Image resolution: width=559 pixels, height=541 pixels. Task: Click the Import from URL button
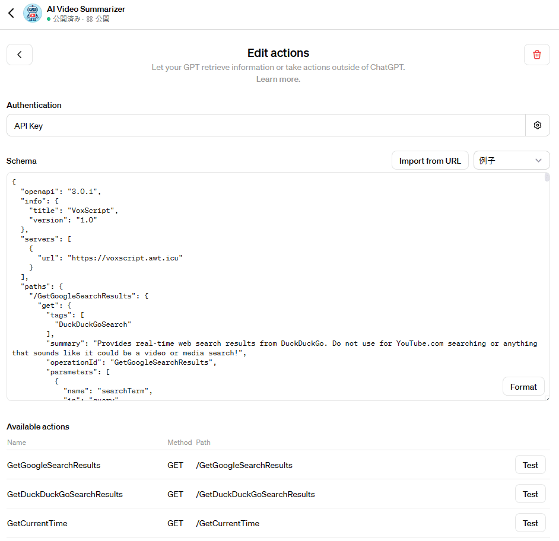(x=430, y=160)
